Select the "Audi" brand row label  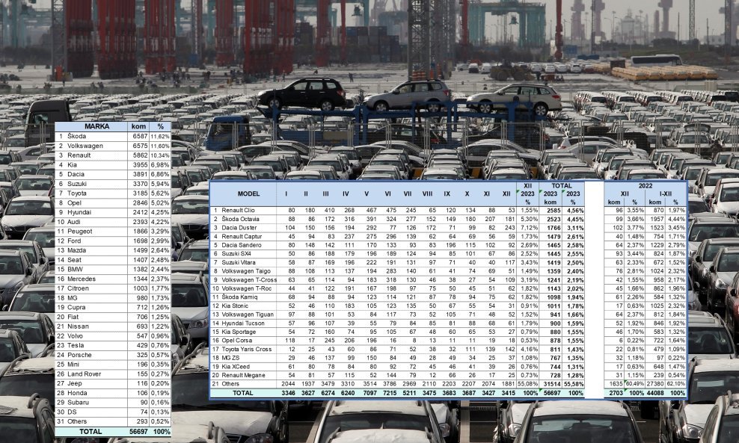[74, 222]
